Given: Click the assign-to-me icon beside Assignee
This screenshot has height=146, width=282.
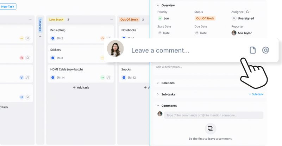Looking at the screenshot, I should 247,12.
